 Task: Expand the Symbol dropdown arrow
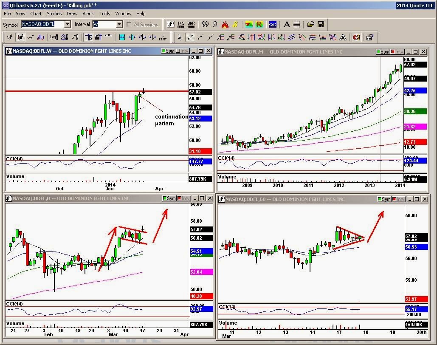tap(67, 24)
